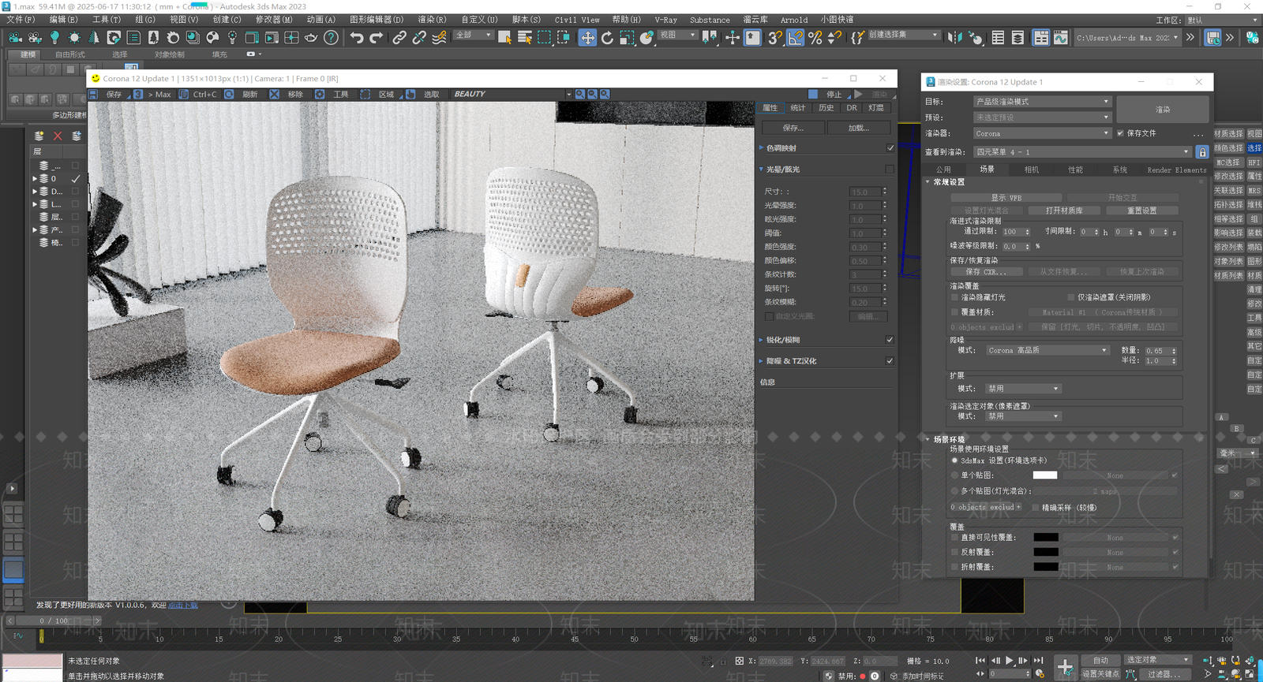This screenshot has width=1263, height=682.
Task: Toggle 色调映射 checkbox in VFB
Action: coord(890,148)
